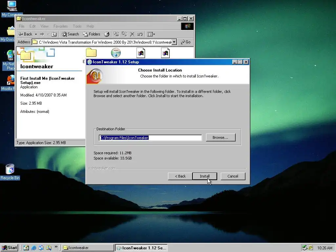336x252 pixels.
Task: Select the round installer setup icon
Action: point(116,53)
